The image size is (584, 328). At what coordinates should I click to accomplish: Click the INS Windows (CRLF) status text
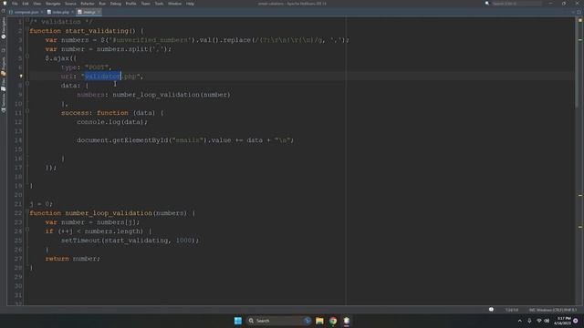point(552,310)
